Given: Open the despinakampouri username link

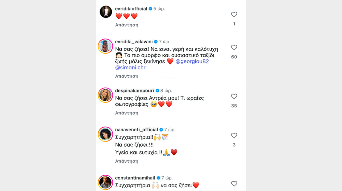Looking at the screenshot, I should (x=135, y=91).
